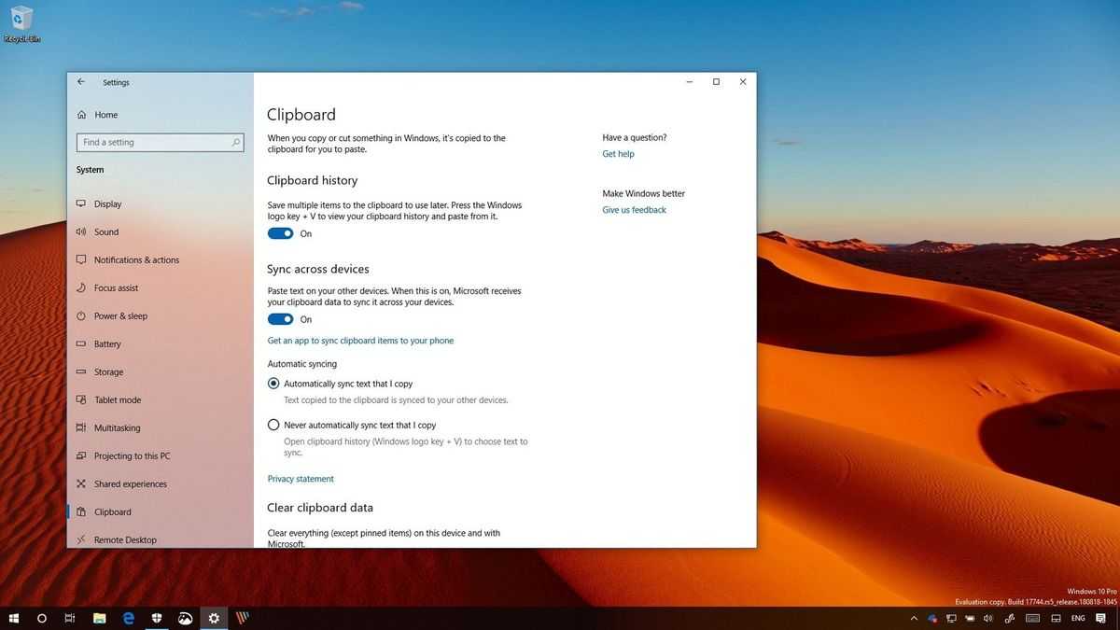The image size is (1120, 630).
Task: Go back using the Settings back arrow
Action: coord(81,82)
